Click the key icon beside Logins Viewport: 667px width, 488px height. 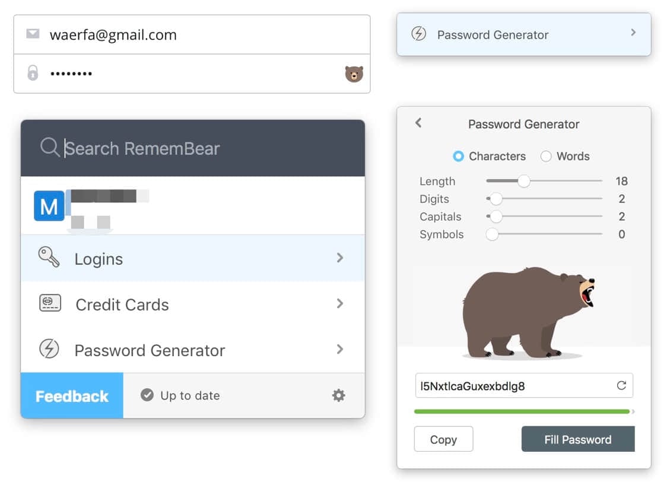tap(49, 257)
